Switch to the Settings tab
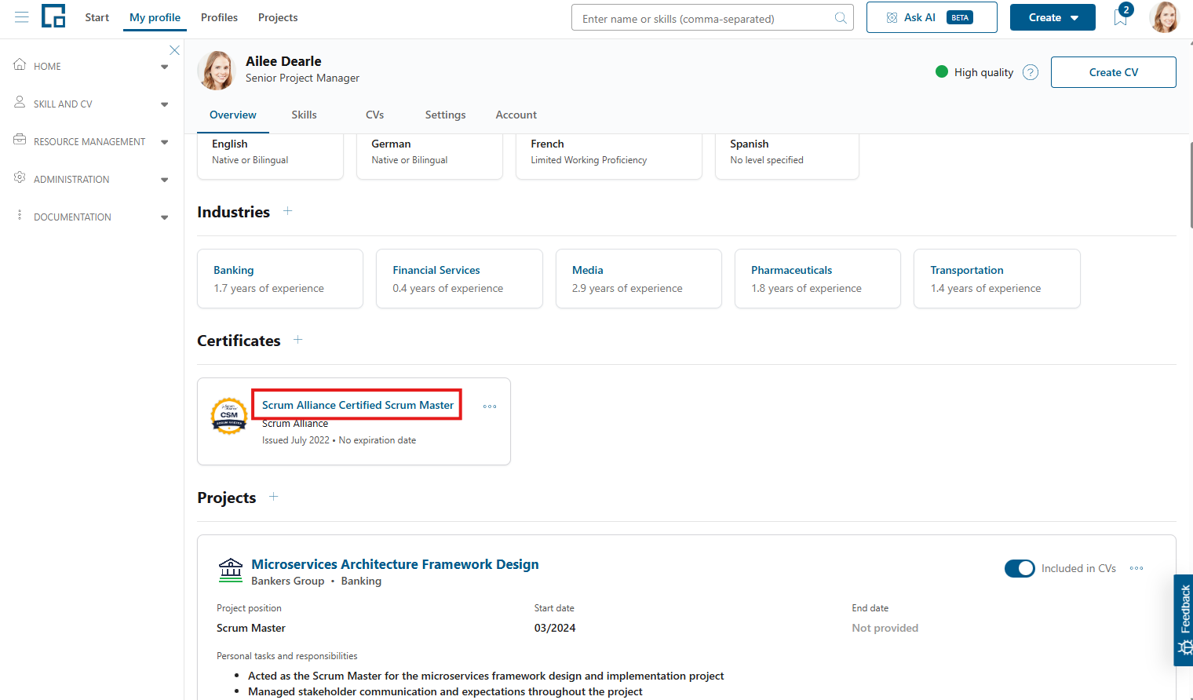This screenshot has width=1193, height=700. [x=446, y=115]
